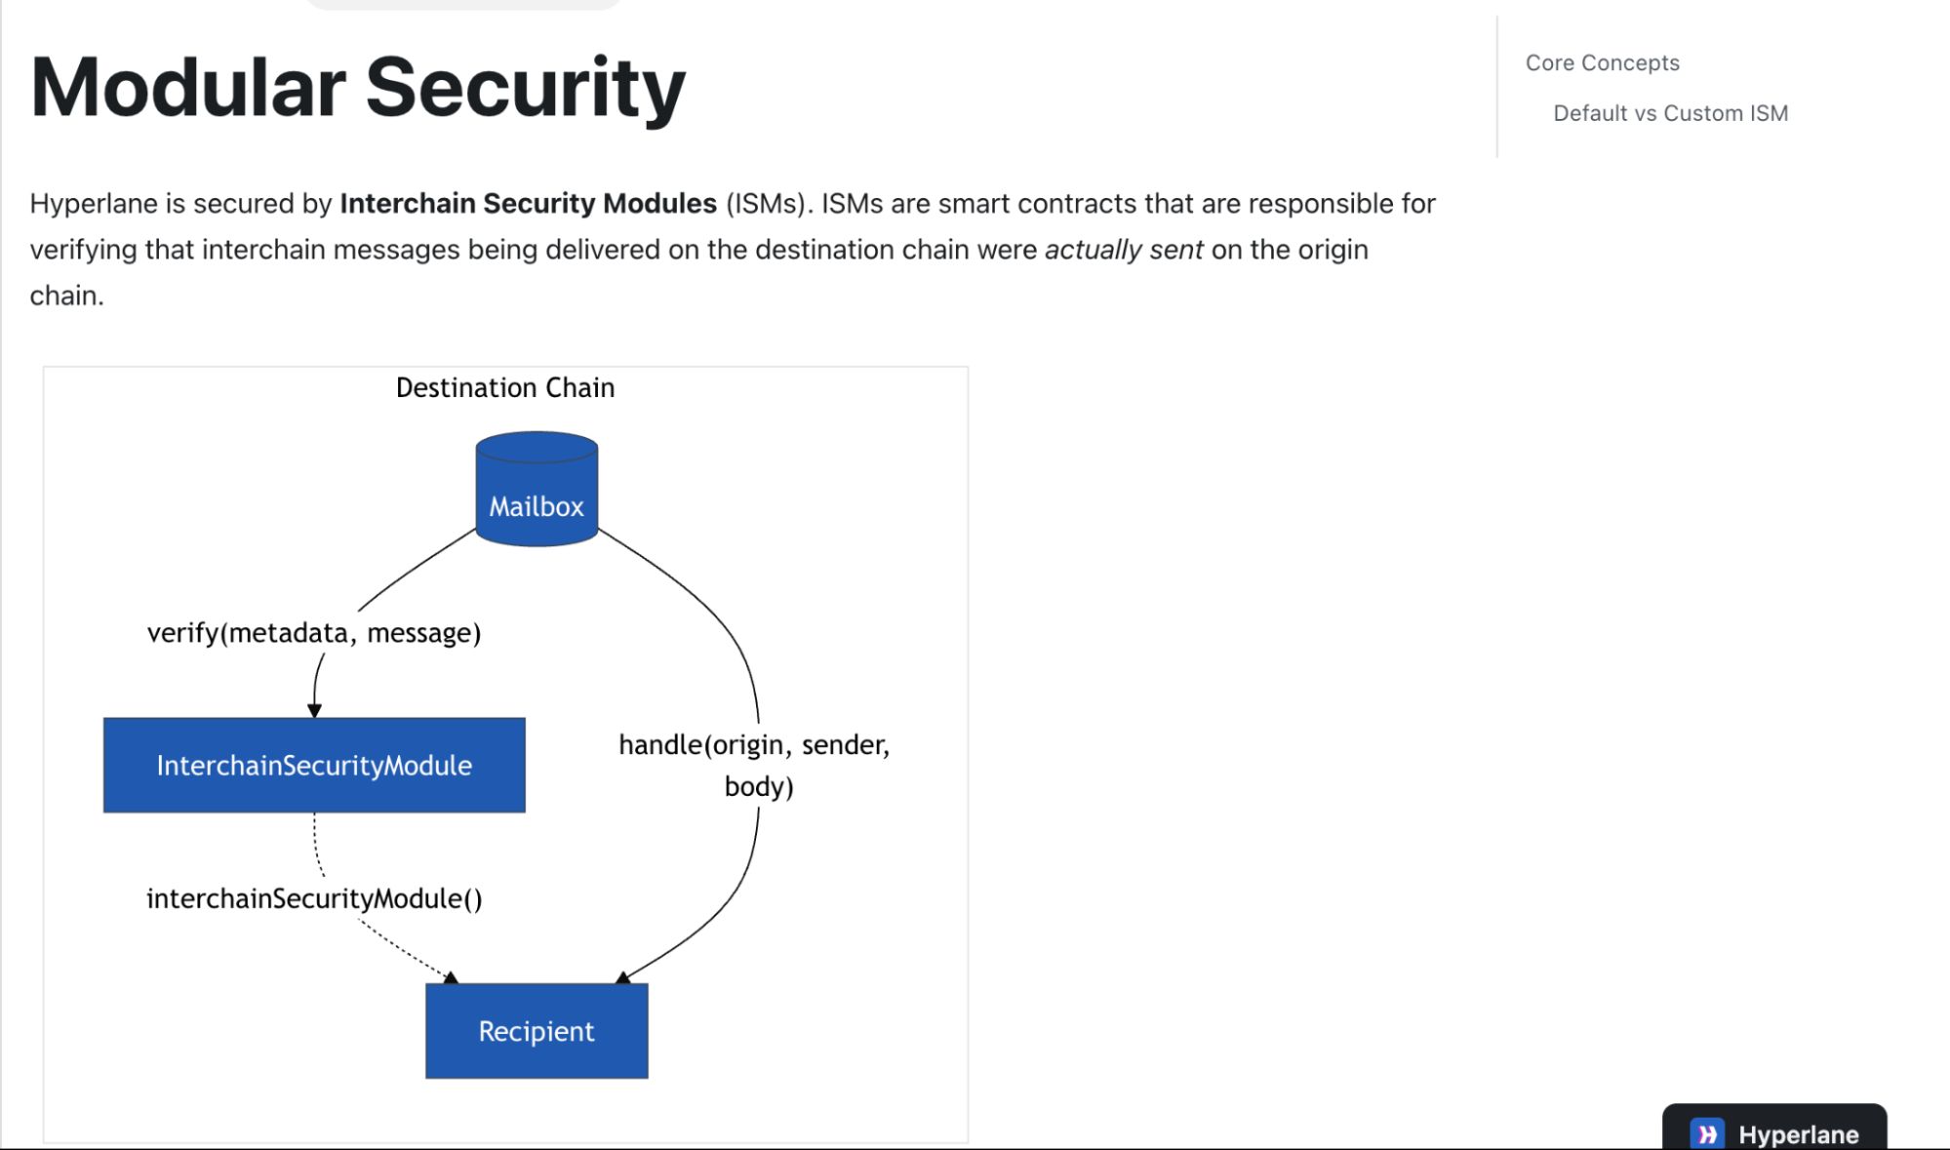Click the InterchainSecurityModule diagram box
The width and height of the screenshot is (1950, 1150).
click(x=314, y=766)
